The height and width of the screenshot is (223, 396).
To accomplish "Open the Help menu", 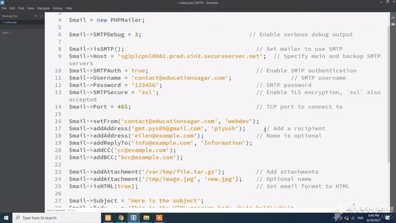I will 69,8.
